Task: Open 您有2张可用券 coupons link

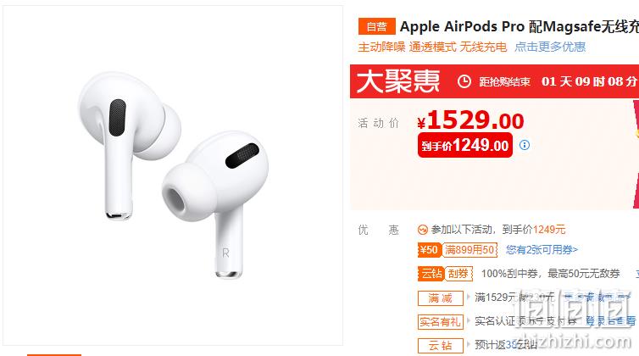Action: point(542,249)
